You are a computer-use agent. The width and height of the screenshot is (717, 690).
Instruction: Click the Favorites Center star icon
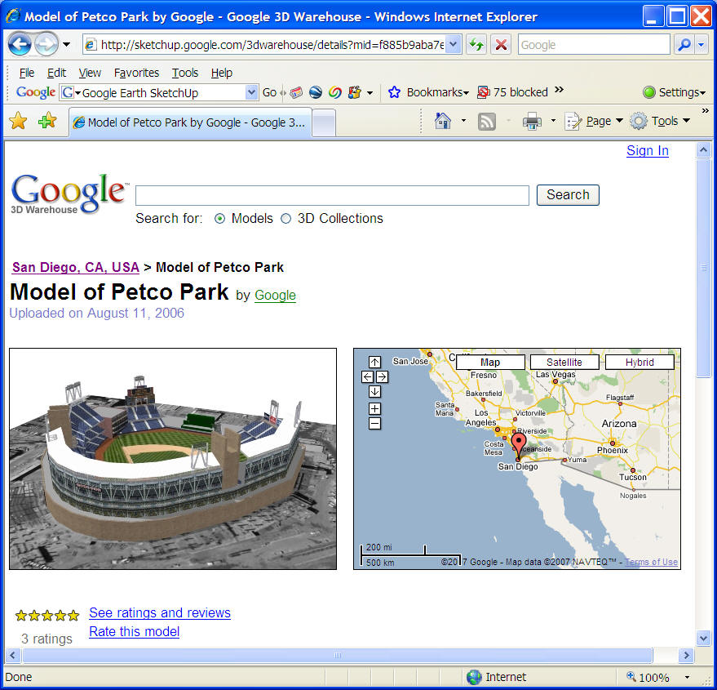click(x=18, y=122)
